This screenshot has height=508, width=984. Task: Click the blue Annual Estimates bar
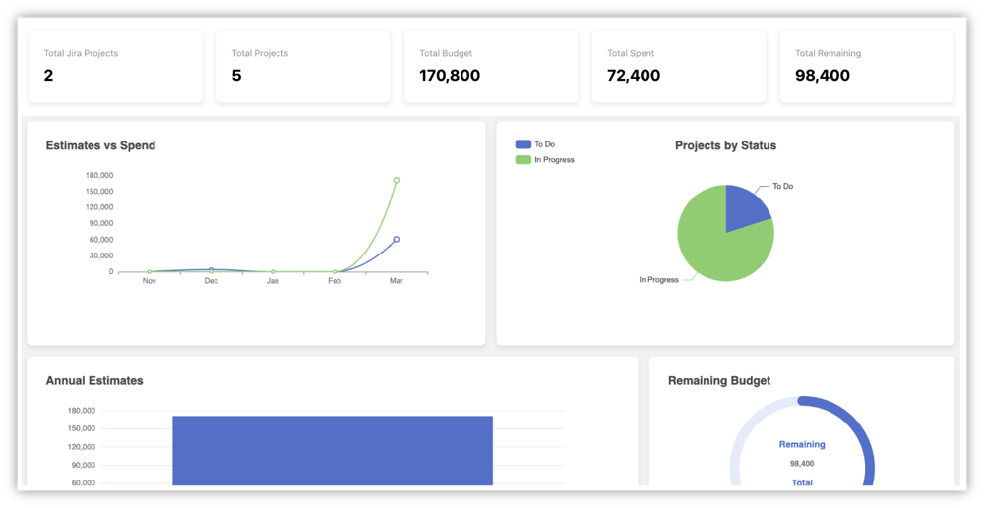point(333,450)
